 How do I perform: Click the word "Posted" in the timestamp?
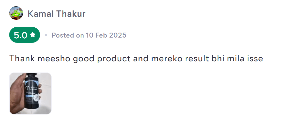(63, 35)
